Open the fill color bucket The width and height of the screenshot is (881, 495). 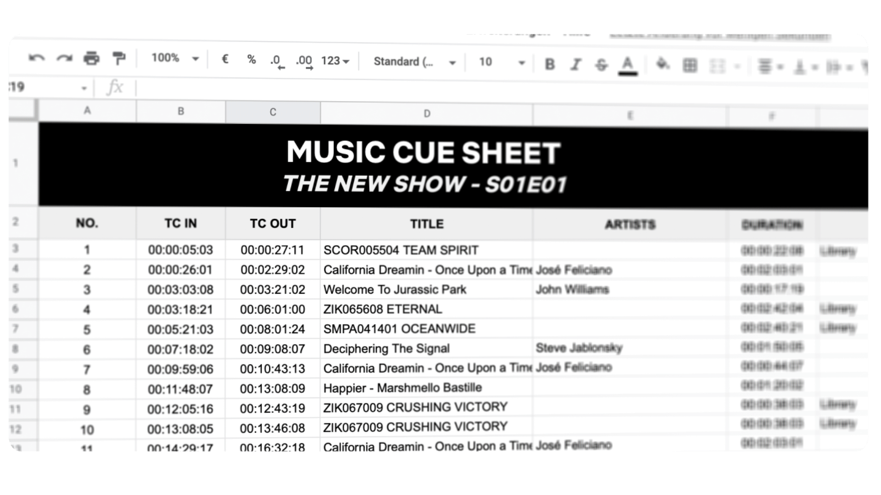[663, 64]
